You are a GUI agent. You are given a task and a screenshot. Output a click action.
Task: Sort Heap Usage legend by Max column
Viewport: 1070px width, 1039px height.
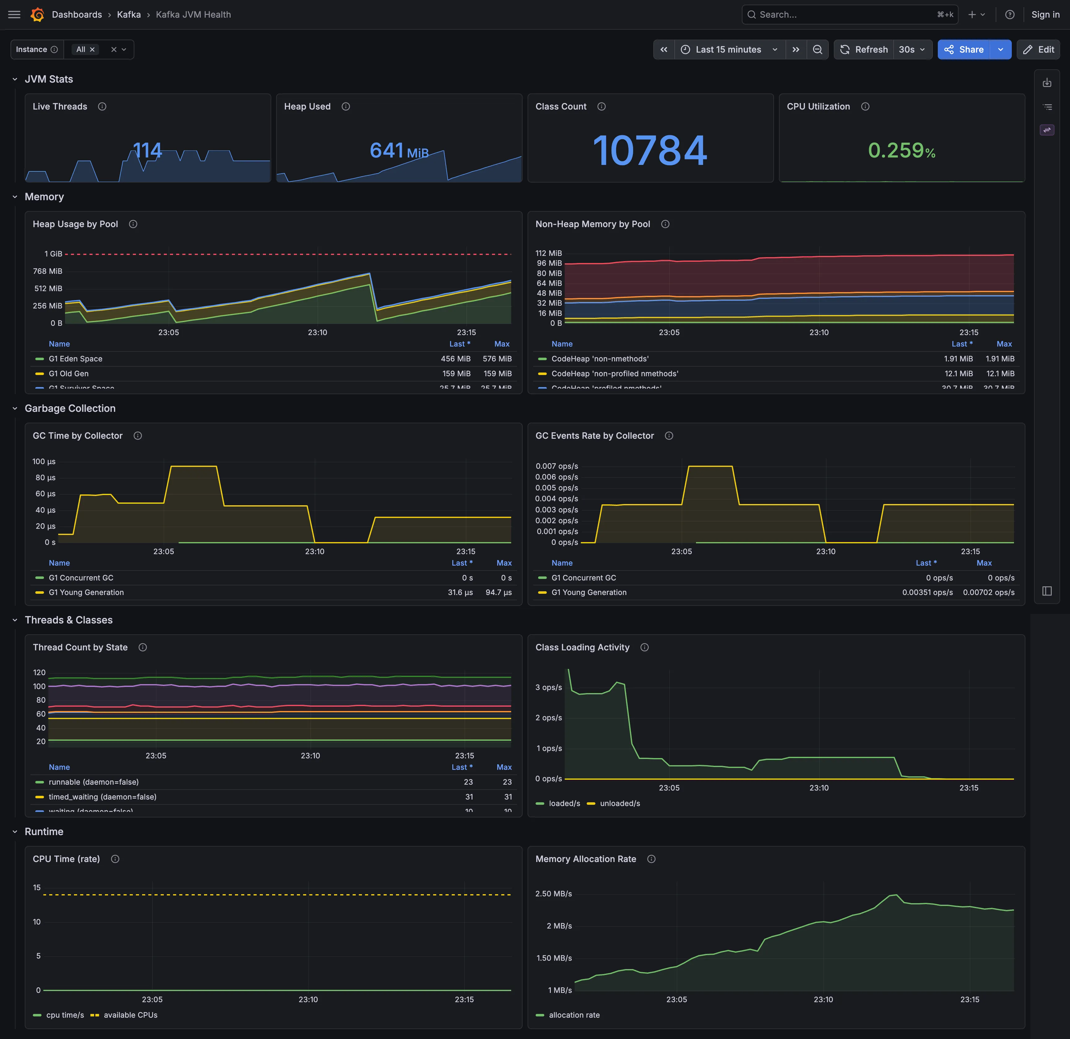[502, 344]
